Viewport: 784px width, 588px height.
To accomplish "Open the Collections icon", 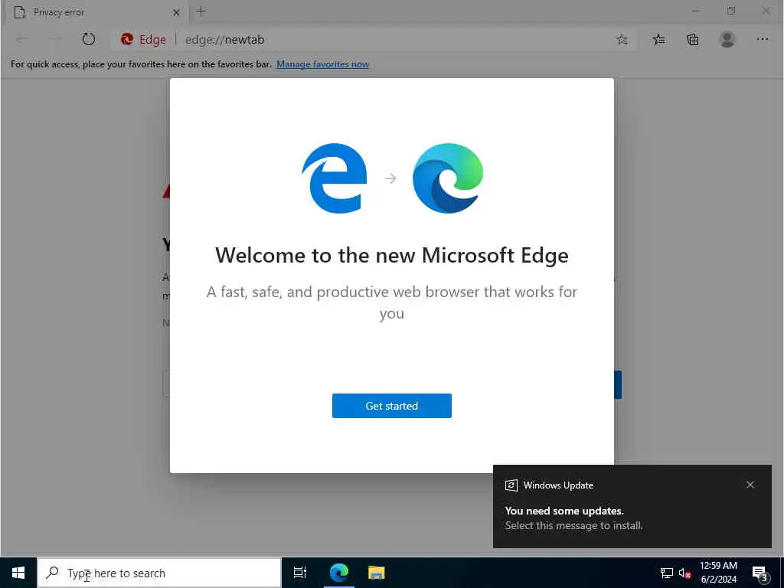I will [x=692, y=40].
